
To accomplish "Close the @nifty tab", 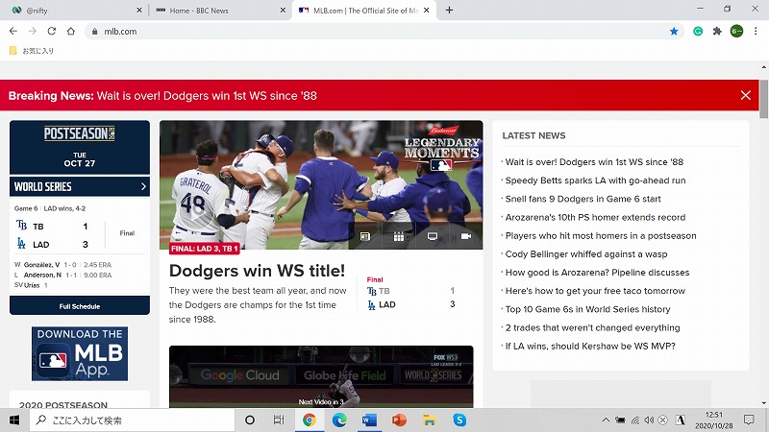I will (138, 10).
